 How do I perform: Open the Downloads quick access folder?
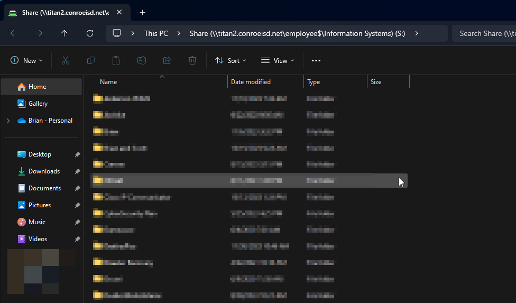click(44, 171)
